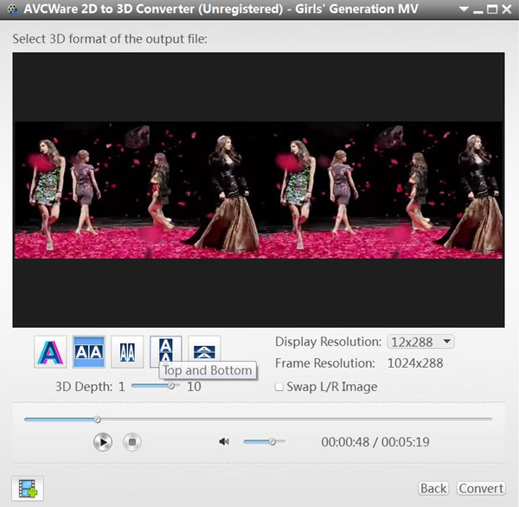519x507 pixels.
Task: Maximize the converter window
Action: tap(492, 10)
